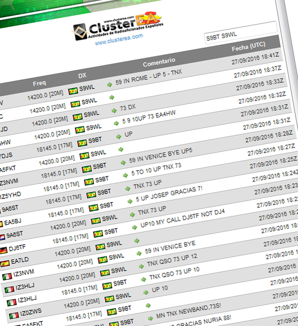
Task: Select the comment 59 IN VENICE BYE UP5
Action: coord(161,155)
